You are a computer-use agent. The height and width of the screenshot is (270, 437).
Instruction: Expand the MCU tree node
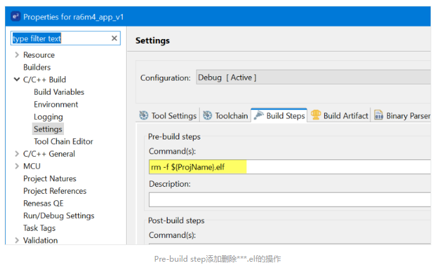pyautogui.click(x=17, y=166)
